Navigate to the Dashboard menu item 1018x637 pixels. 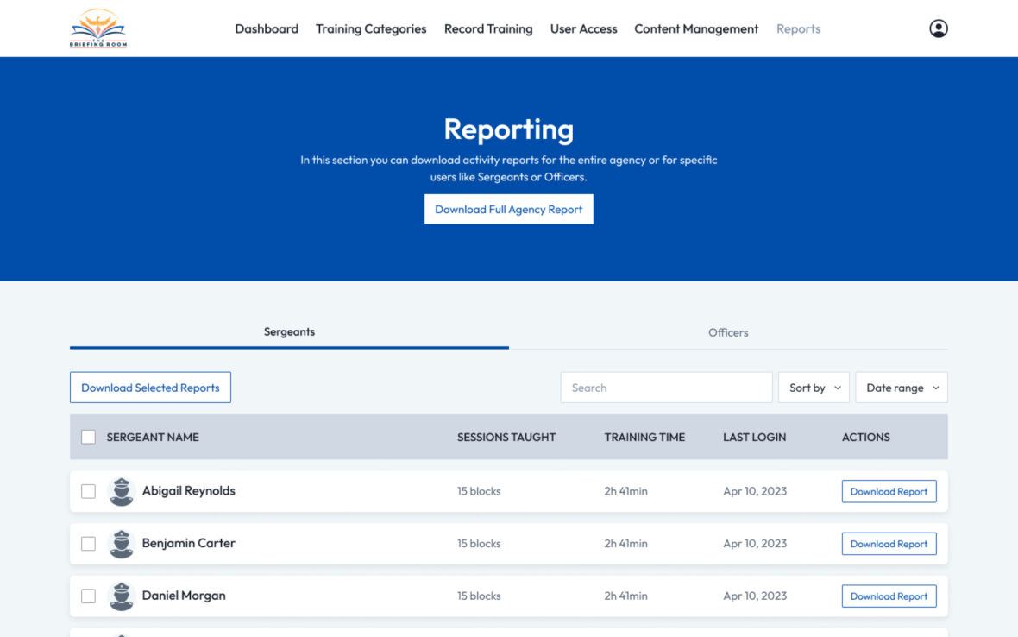point(267,28)
